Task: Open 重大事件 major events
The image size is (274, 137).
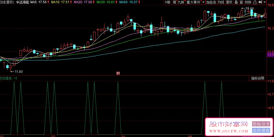Action: [193, 2]
